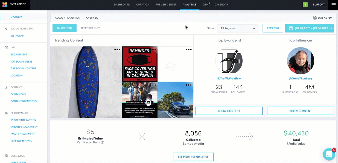Go to the Curation tab
This screenshot has width=338, height=163.
tap(143, 5)
